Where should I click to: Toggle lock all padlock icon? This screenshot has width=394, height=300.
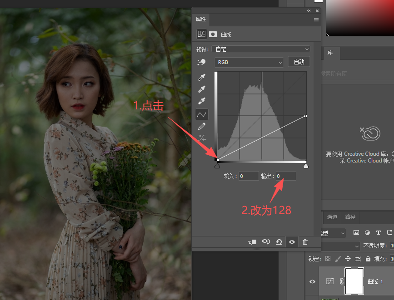click(368, 259)
